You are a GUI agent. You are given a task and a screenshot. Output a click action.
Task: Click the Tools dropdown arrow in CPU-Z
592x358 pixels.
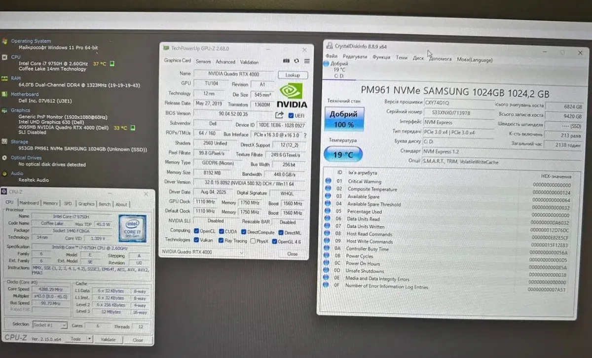click(89, 339)
